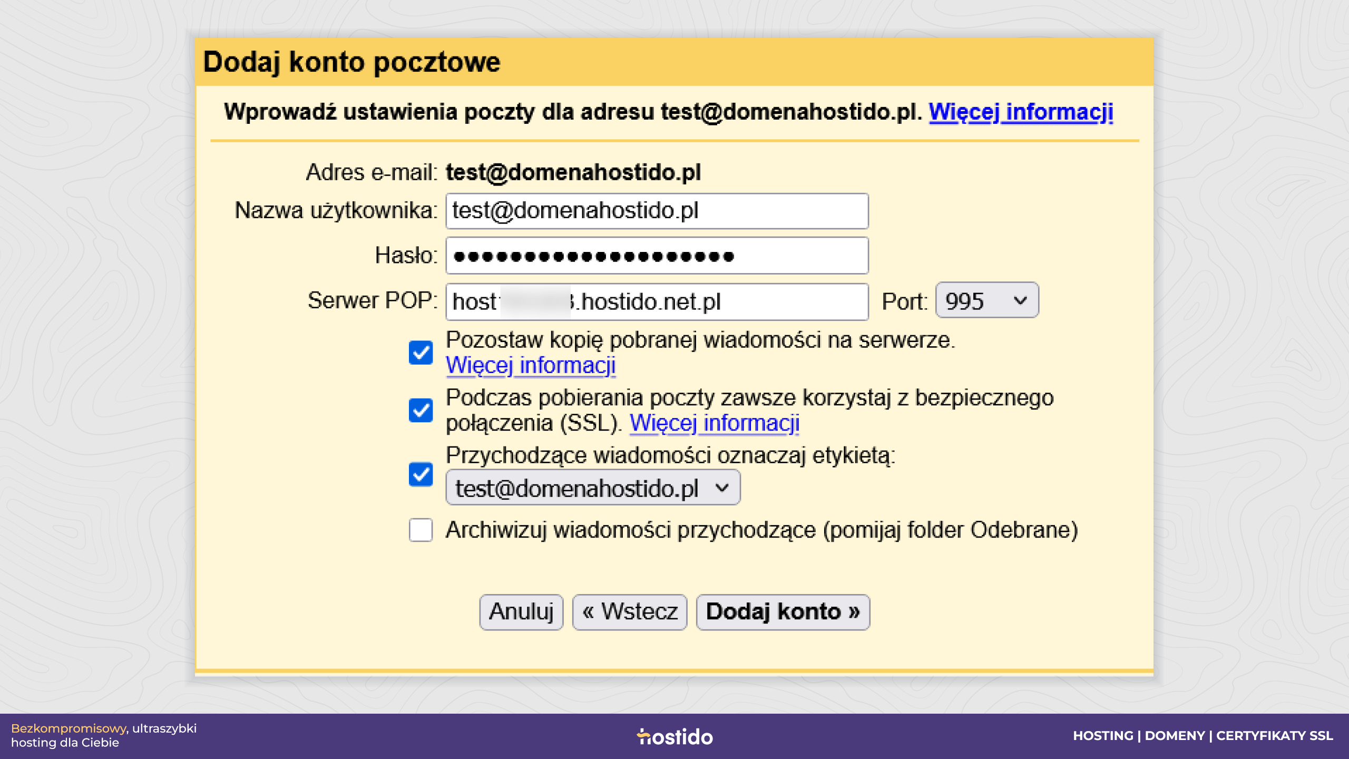Toggle the secure SSL connection checkbox

click(x=421, y=410)
